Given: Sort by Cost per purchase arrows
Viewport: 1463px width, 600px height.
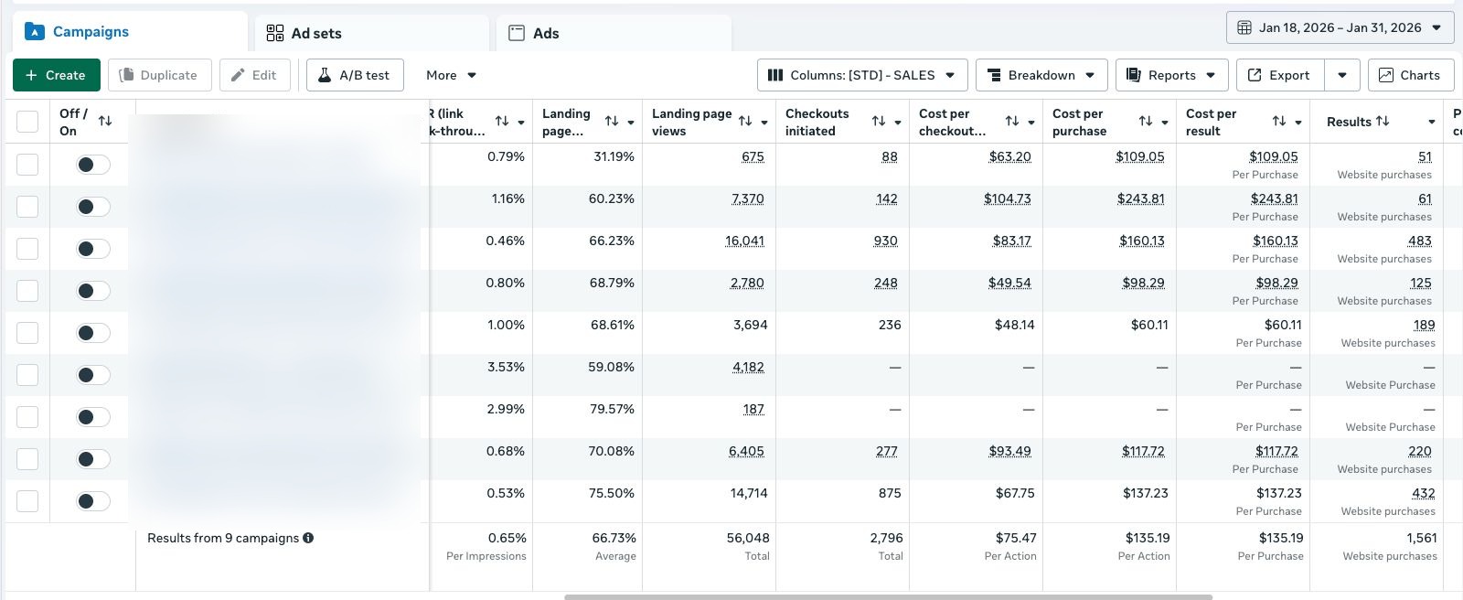Looking at the screenshot, I should (1146, 121).
